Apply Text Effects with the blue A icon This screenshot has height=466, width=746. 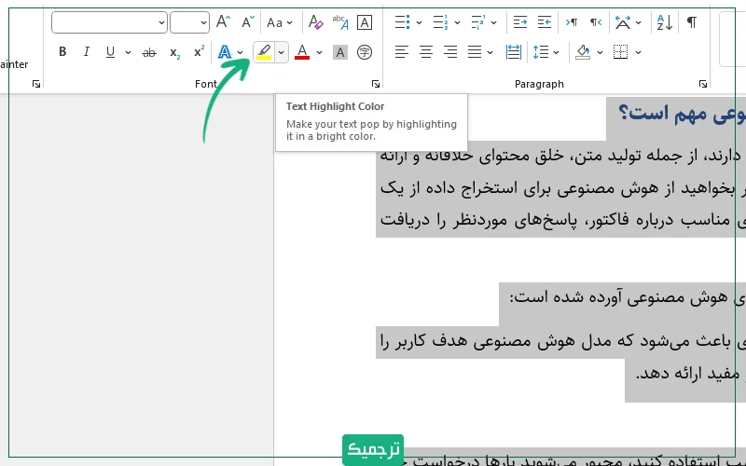[x=225, y=52]
